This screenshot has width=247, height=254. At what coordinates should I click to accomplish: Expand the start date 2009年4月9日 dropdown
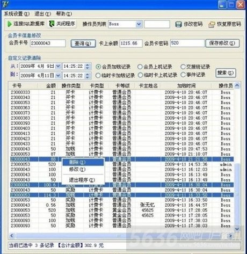coord(58,67)
